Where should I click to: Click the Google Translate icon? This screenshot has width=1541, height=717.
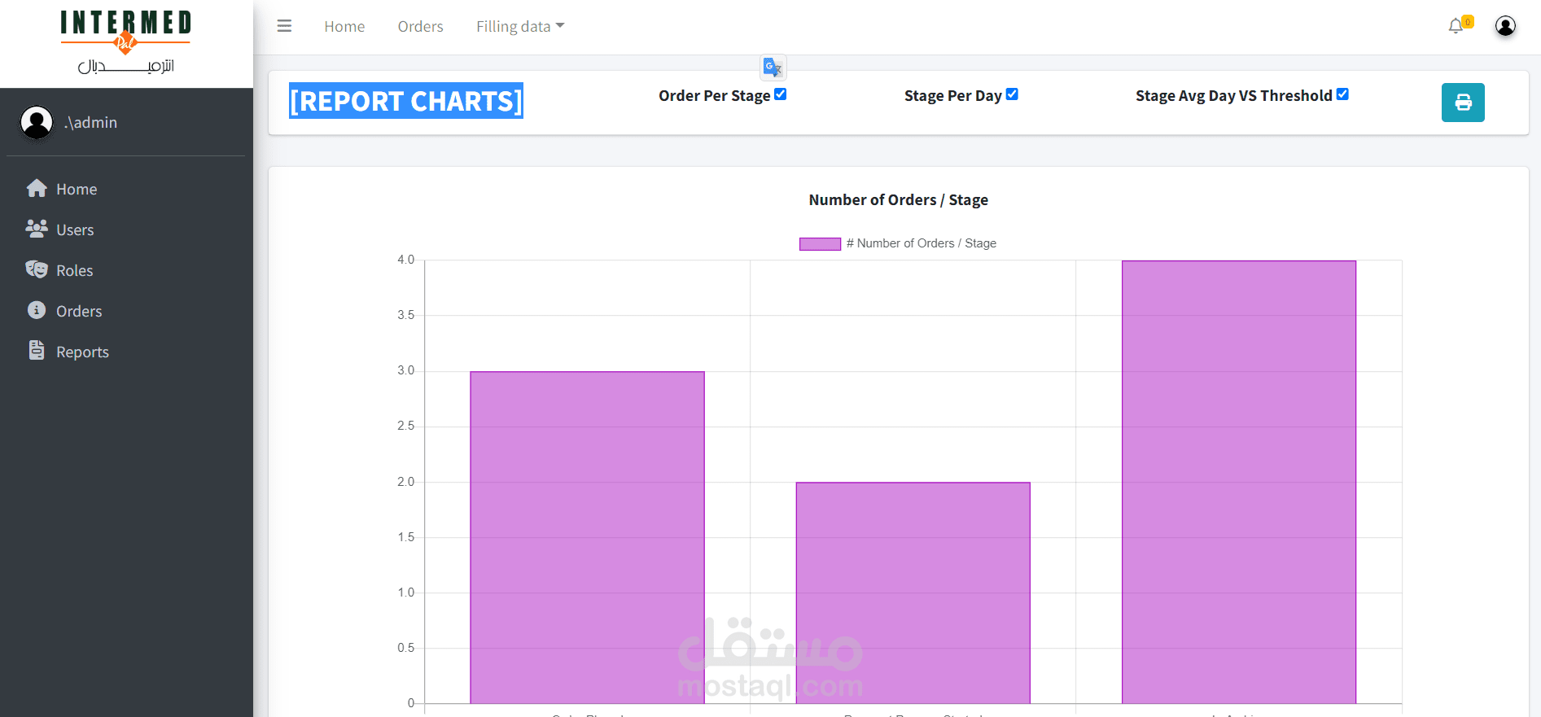tap(773, 68)
